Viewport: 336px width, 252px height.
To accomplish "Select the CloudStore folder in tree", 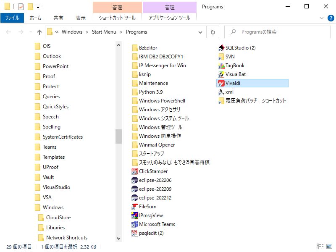I will pos(58,217).
